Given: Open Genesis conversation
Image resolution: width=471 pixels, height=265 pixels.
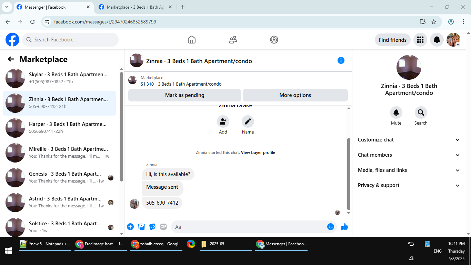Looking at the screenshot, I should click(x=59, y=178).
